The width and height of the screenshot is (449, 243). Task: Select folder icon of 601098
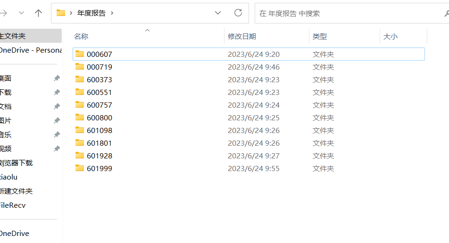click(x=80, y=130)
